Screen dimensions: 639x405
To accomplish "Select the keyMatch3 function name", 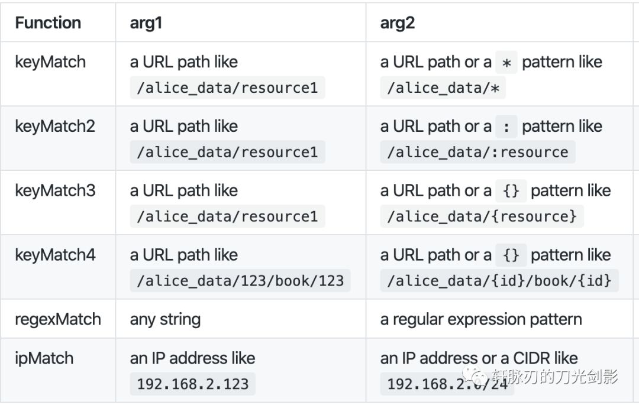I will tap(55, 190).
